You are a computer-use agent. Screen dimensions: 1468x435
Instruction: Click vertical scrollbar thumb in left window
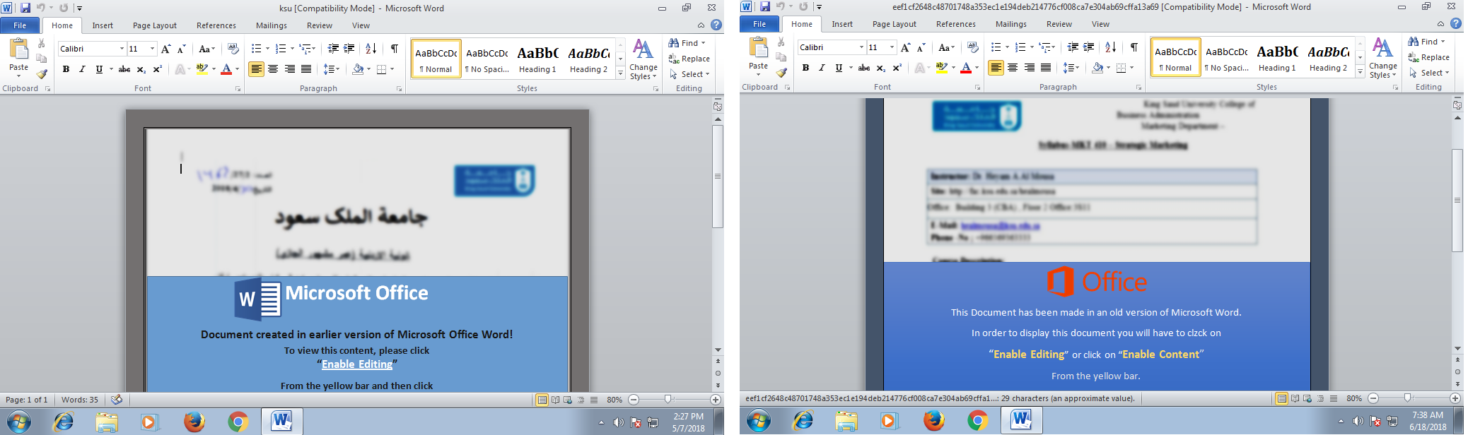point(718,177)
